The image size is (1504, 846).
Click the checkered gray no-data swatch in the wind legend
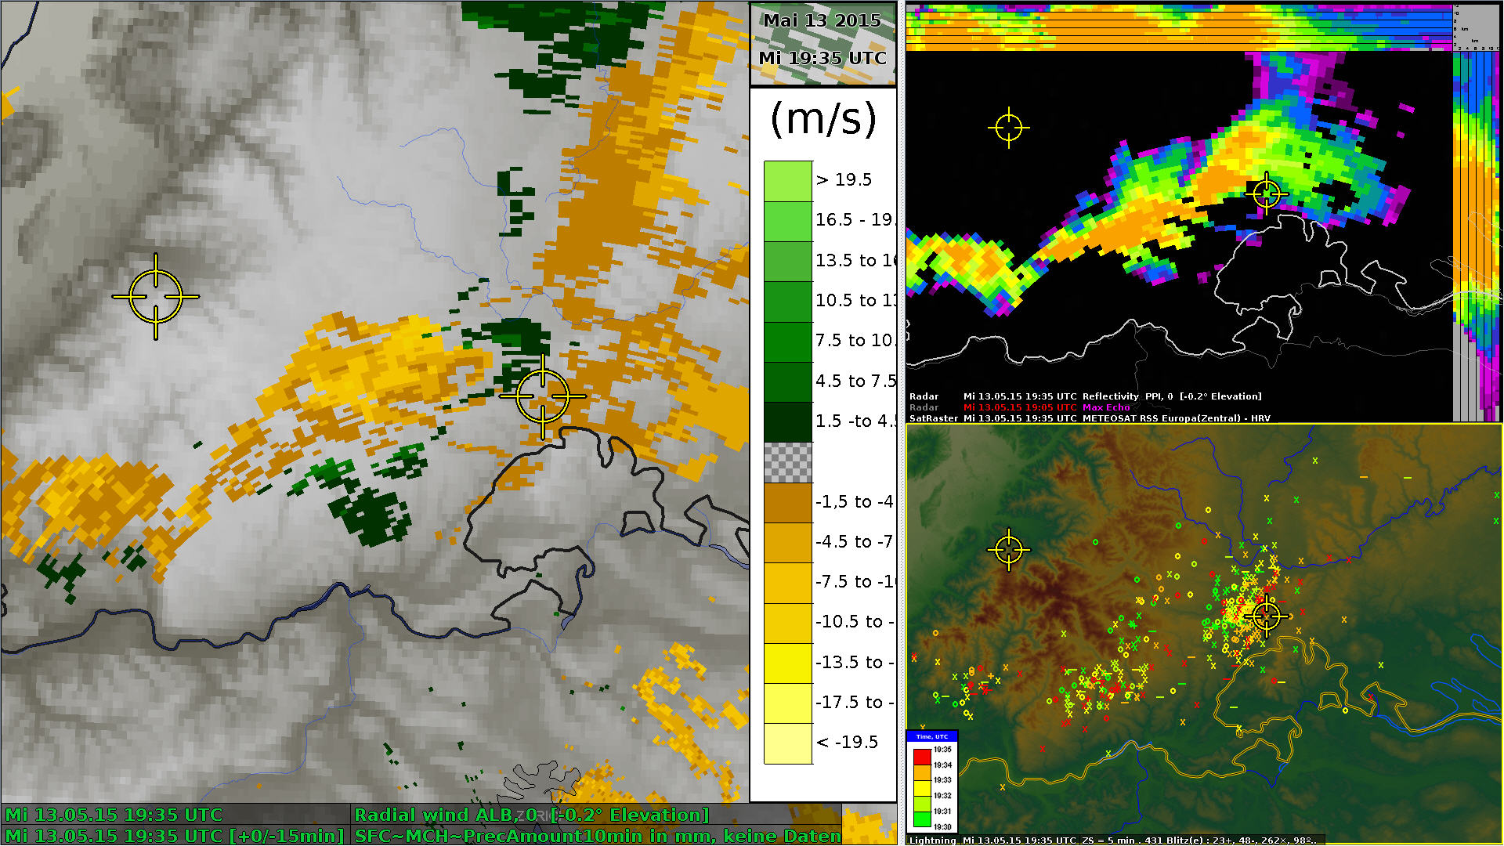787,462
